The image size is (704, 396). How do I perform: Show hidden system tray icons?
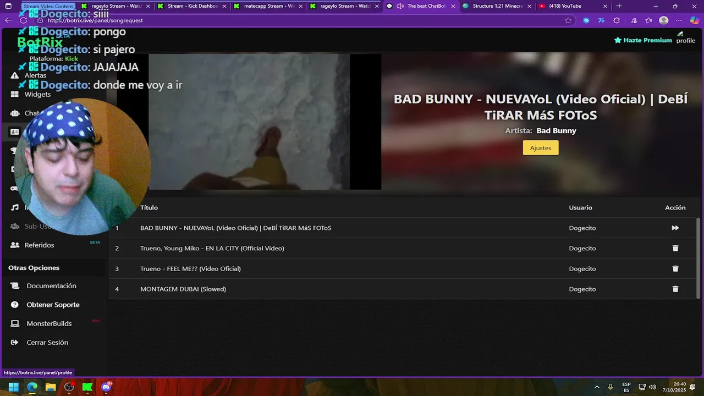597,387
